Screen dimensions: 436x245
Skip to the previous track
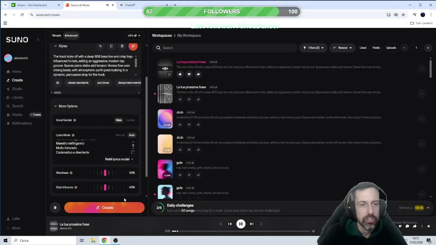click(230, 224)
